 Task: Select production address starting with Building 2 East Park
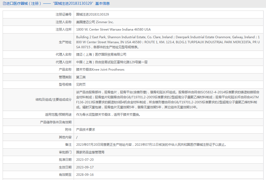[x=168, y=42]
